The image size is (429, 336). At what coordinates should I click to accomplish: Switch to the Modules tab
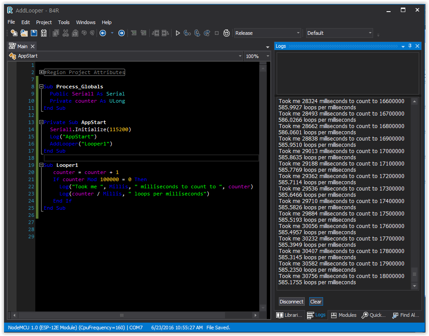(344, 315)
